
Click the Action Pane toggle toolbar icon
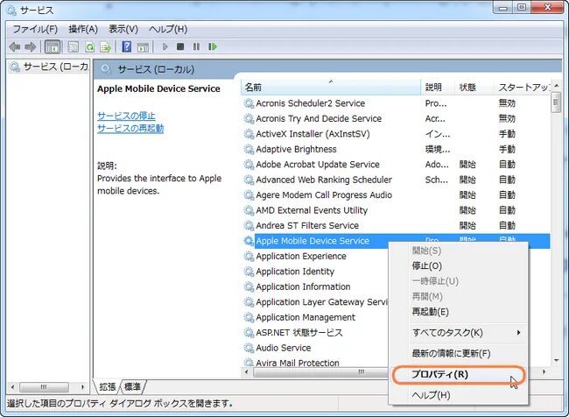click(143, 46)
